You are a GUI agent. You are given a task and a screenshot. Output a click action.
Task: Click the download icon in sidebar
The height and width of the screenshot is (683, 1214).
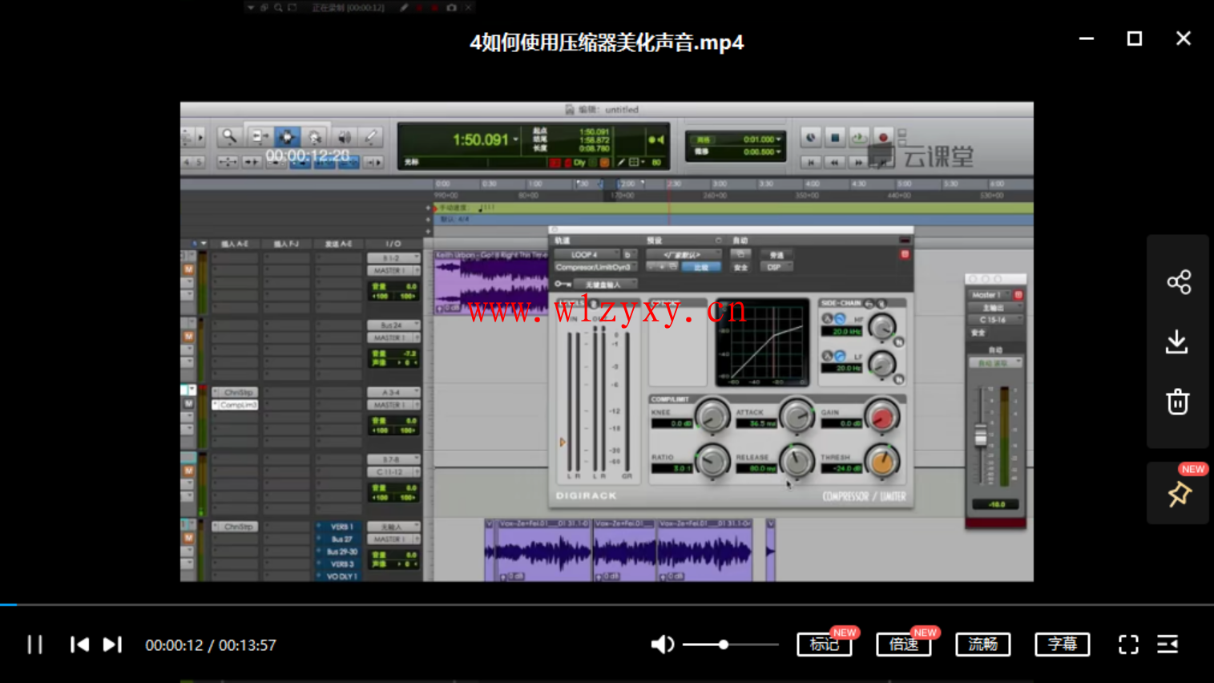[x=1177, y=342]
